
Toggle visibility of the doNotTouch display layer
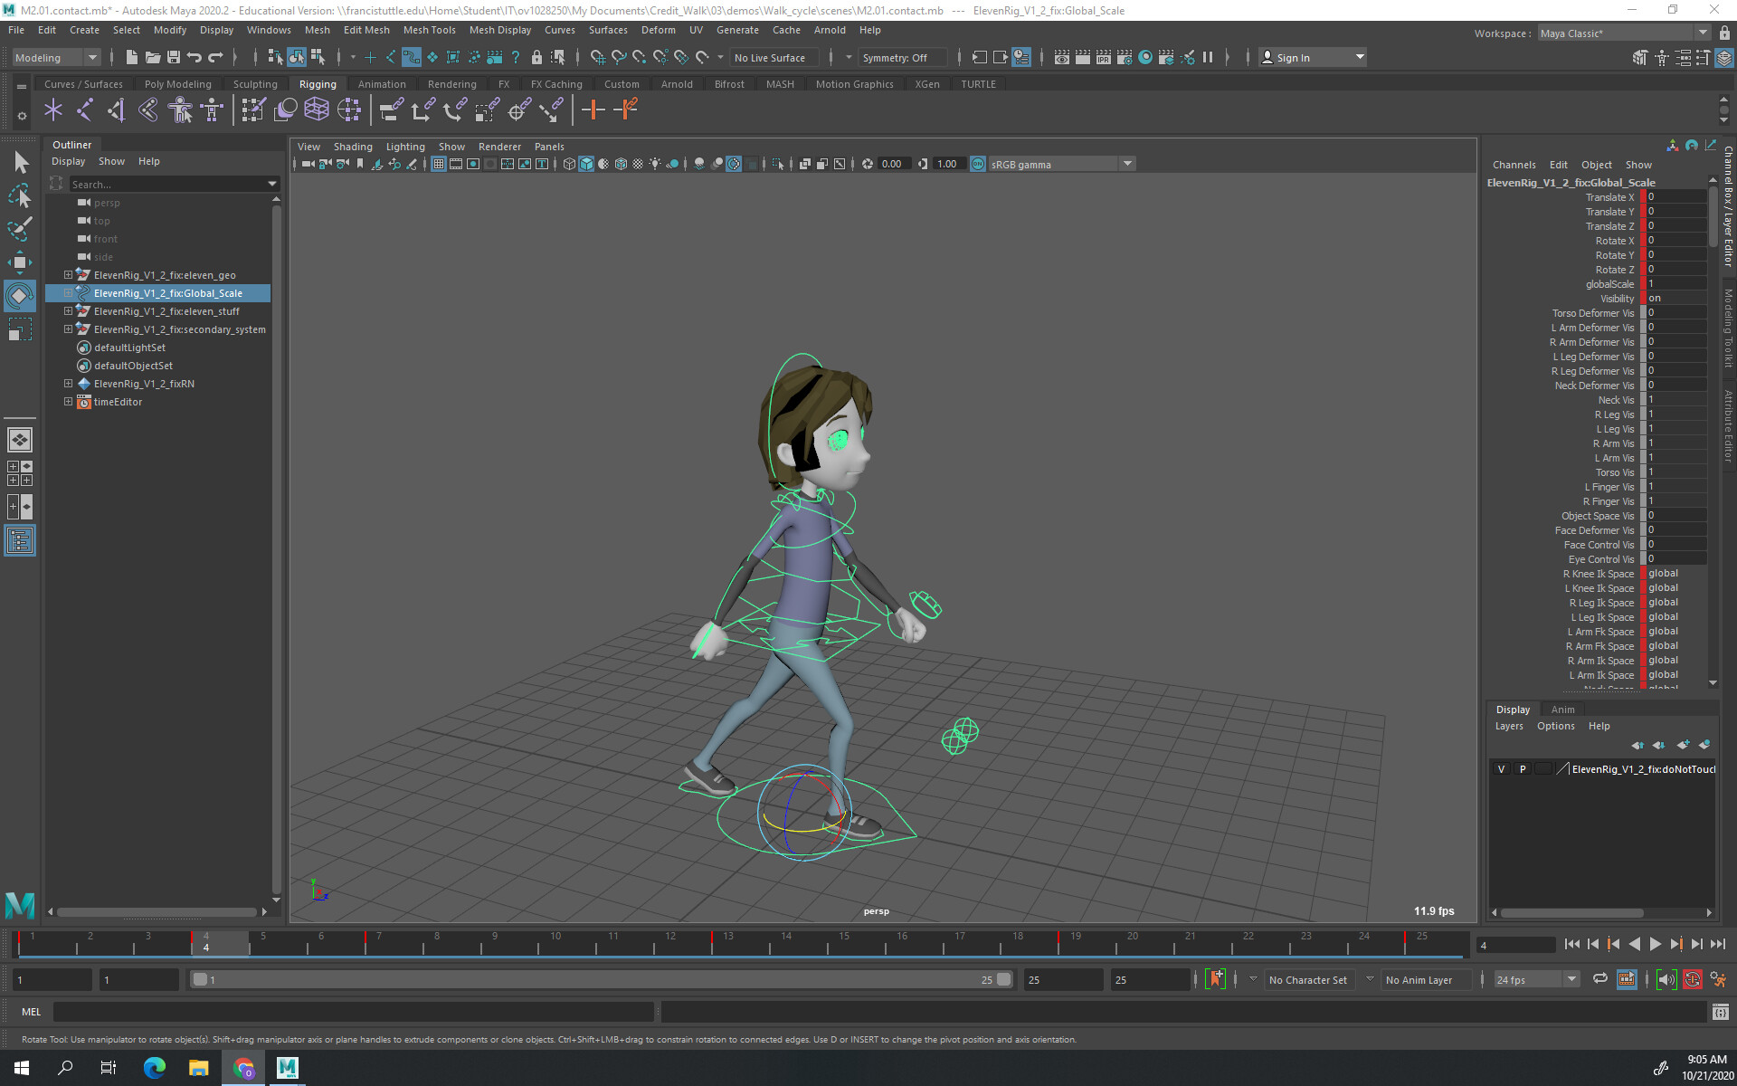(x=1502, y=768)
